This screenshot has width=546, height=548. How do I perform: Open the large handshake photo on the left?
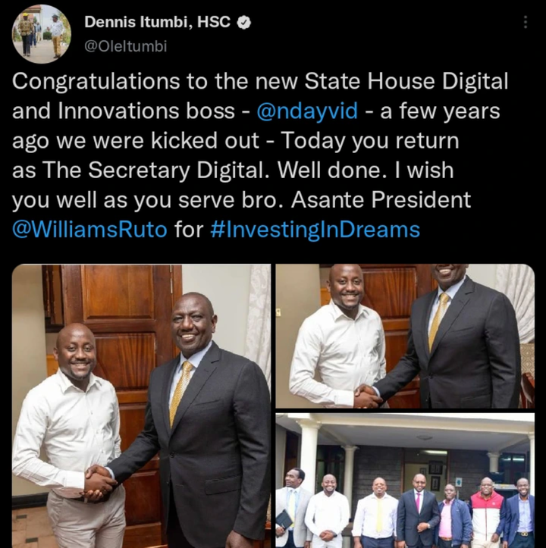pos(141,406)
